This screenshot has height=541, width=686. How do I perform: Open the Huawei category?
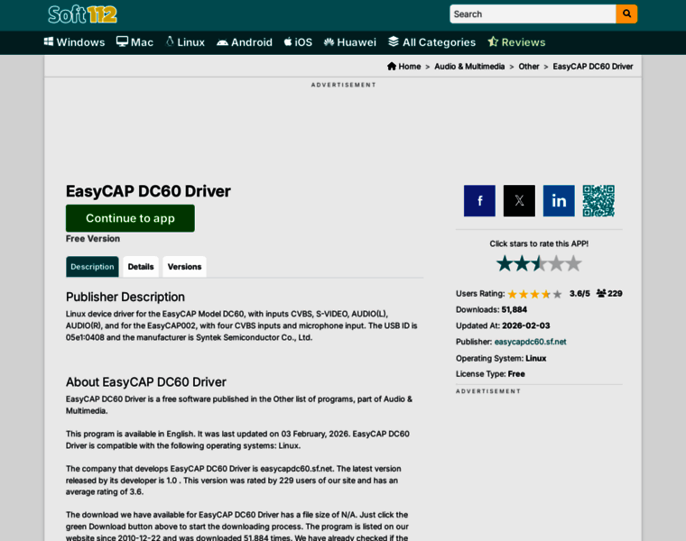pos(350,42)
